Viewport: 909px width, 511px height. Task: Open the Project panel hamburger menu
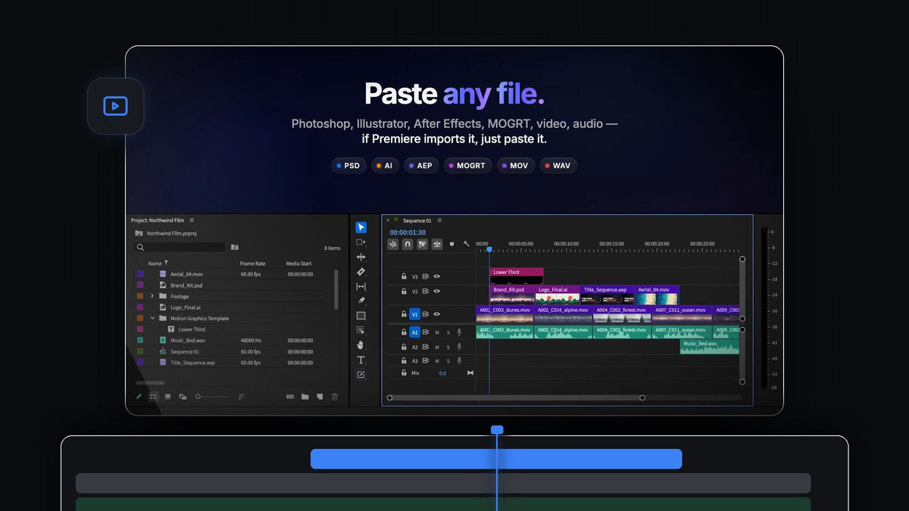192,220
